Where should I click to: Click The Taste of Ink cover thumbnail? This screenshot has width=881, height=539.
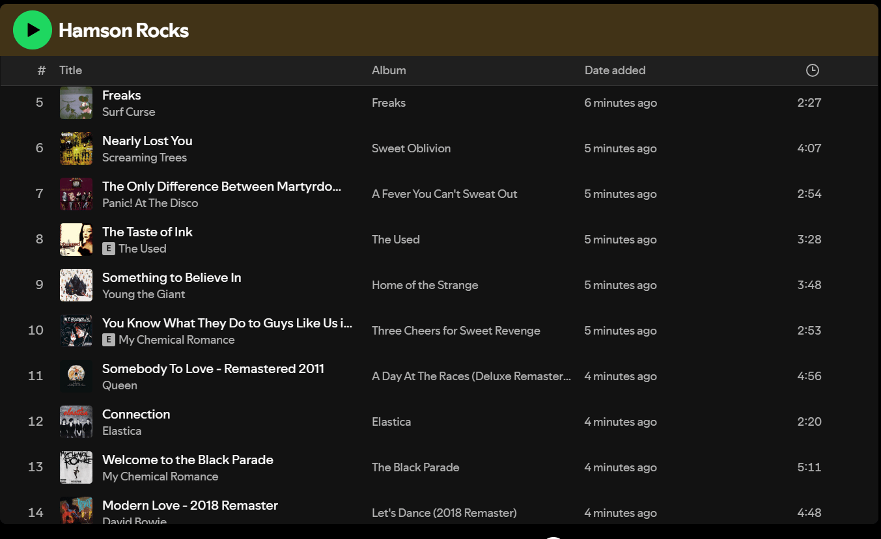pos(76,240)
